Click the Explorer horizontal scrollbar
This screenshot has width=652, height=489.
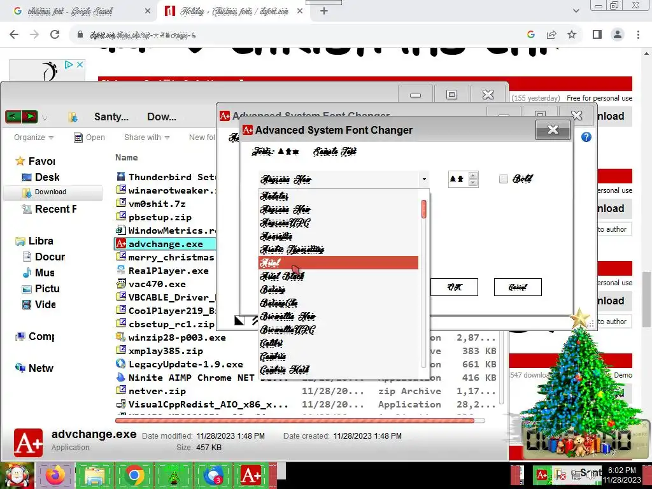pos(294,421)
